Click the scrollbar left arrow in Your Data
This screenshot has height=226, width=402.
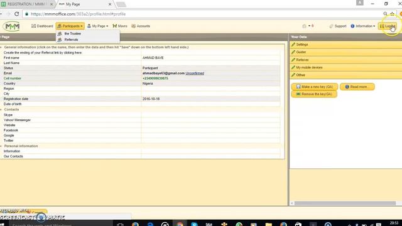tap(292, 203)
